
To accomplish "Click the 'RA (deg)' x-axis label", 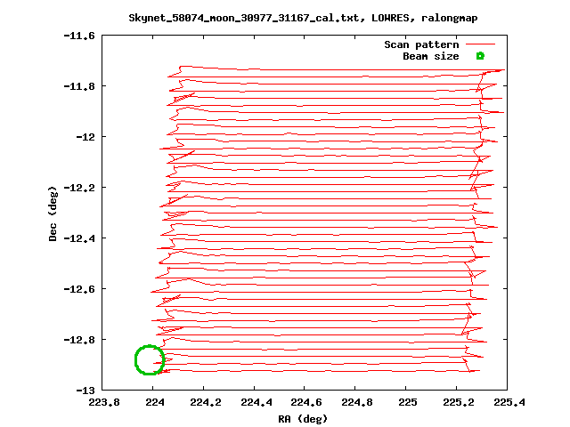I will click(304, 418).
